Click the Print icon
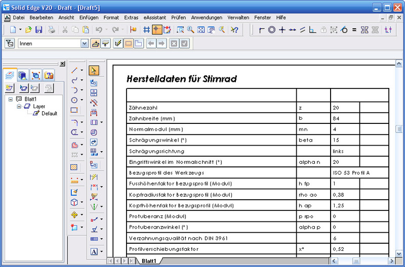 point(52,30)
